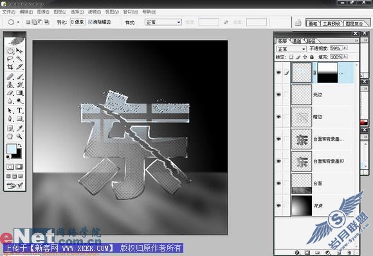Image resolution: width=373 pixels, height=256 pixels.
Task: Select the Slice tool
Action: pyautogui.click(x=19, y=67)
